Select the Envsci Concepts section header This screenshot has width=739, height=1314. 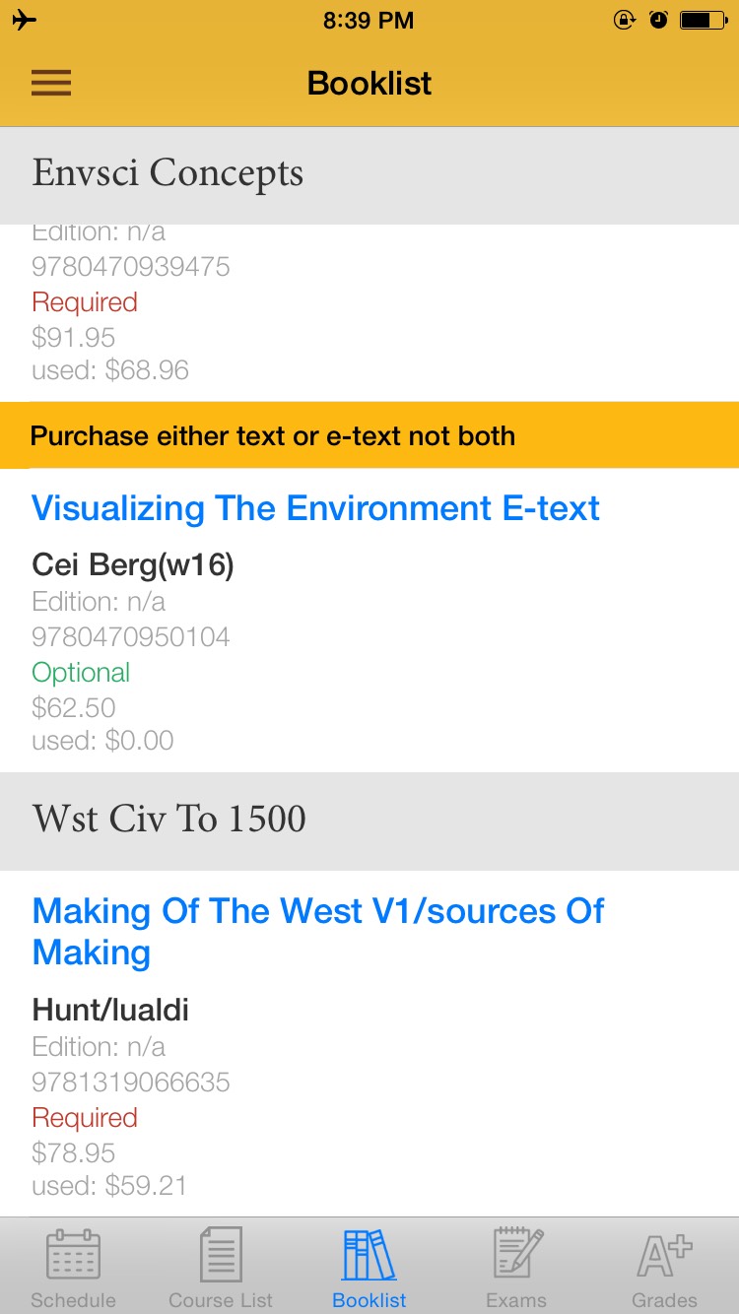[369, 174]
